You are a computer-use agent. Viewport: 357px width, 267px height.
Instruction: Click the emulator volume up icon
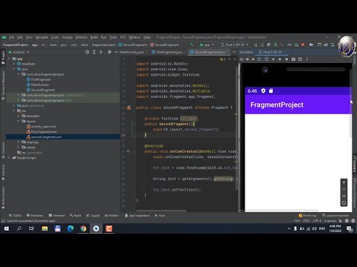[x=248, y=59]
